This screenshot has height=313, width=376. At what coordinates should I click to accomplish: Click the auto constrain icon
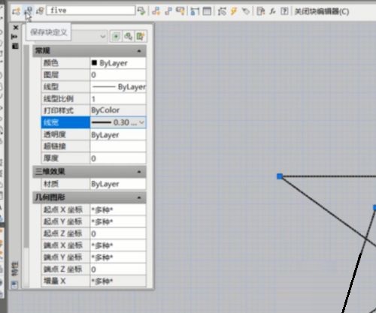click(156, 11)
